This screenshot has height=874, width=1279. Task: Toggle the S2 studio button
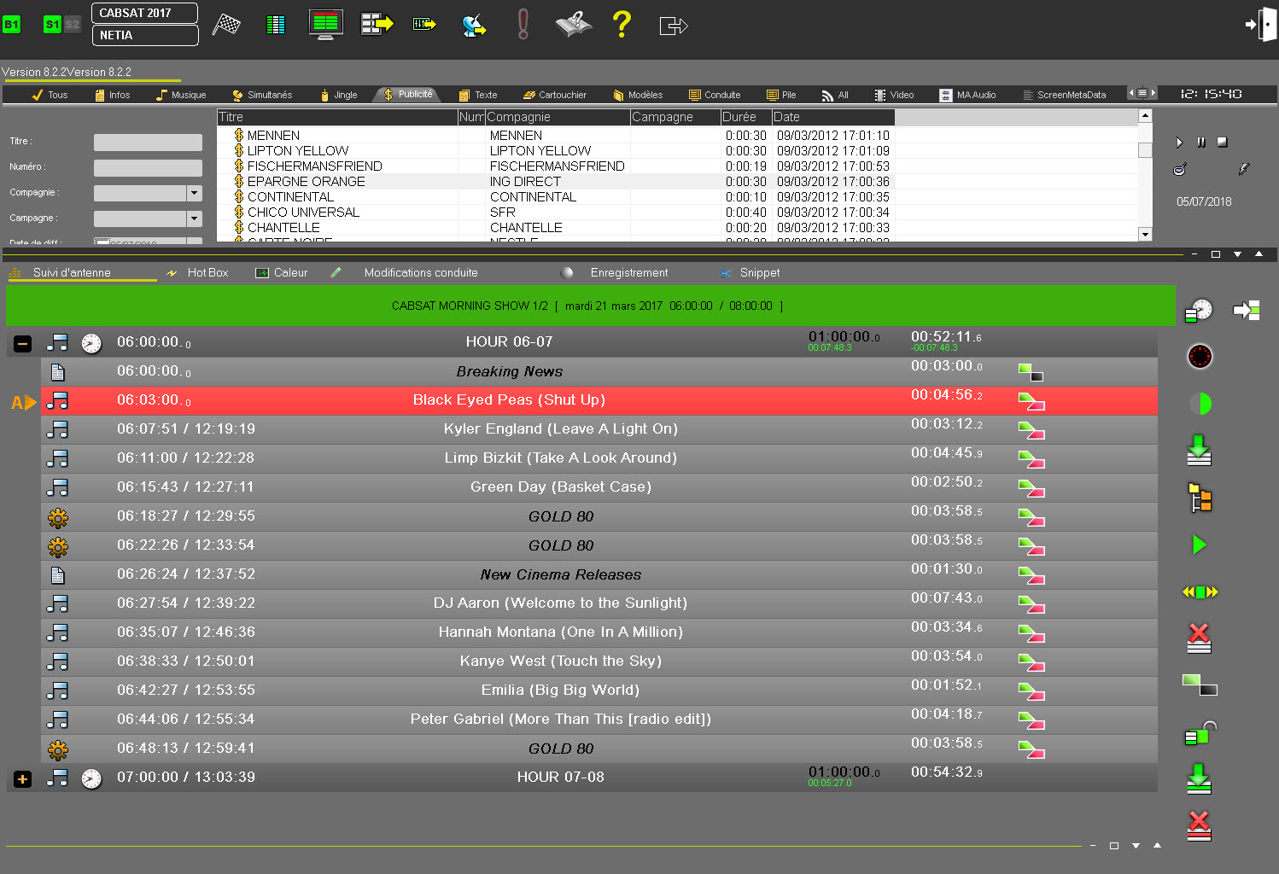(x=73, y=25)
